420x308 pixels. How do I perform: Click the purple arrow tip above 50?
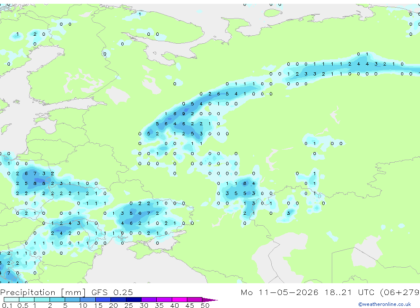(210, 300)
